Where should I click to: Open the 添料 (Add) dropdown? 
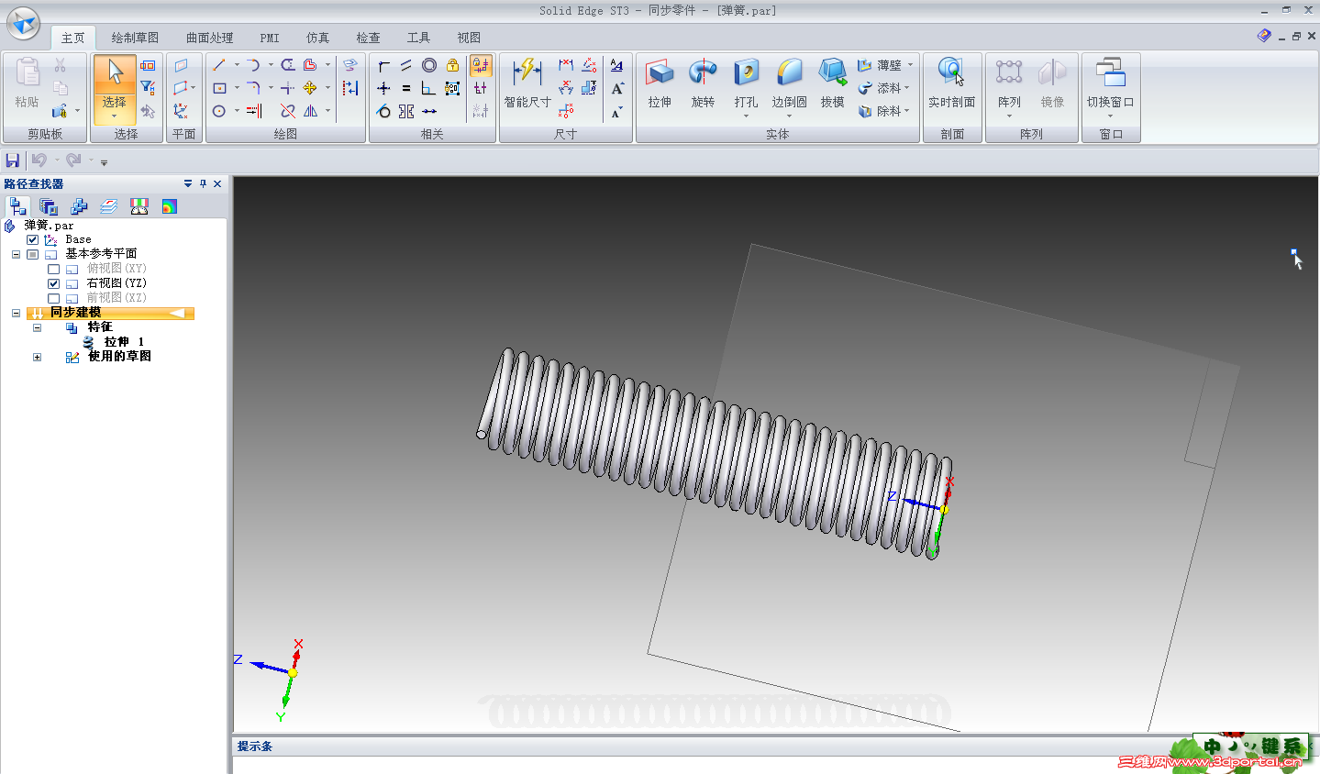coord(907,88)
